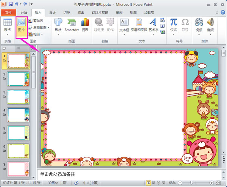Open the 音频 (Audio) dropdown

[x=210, y=27]
